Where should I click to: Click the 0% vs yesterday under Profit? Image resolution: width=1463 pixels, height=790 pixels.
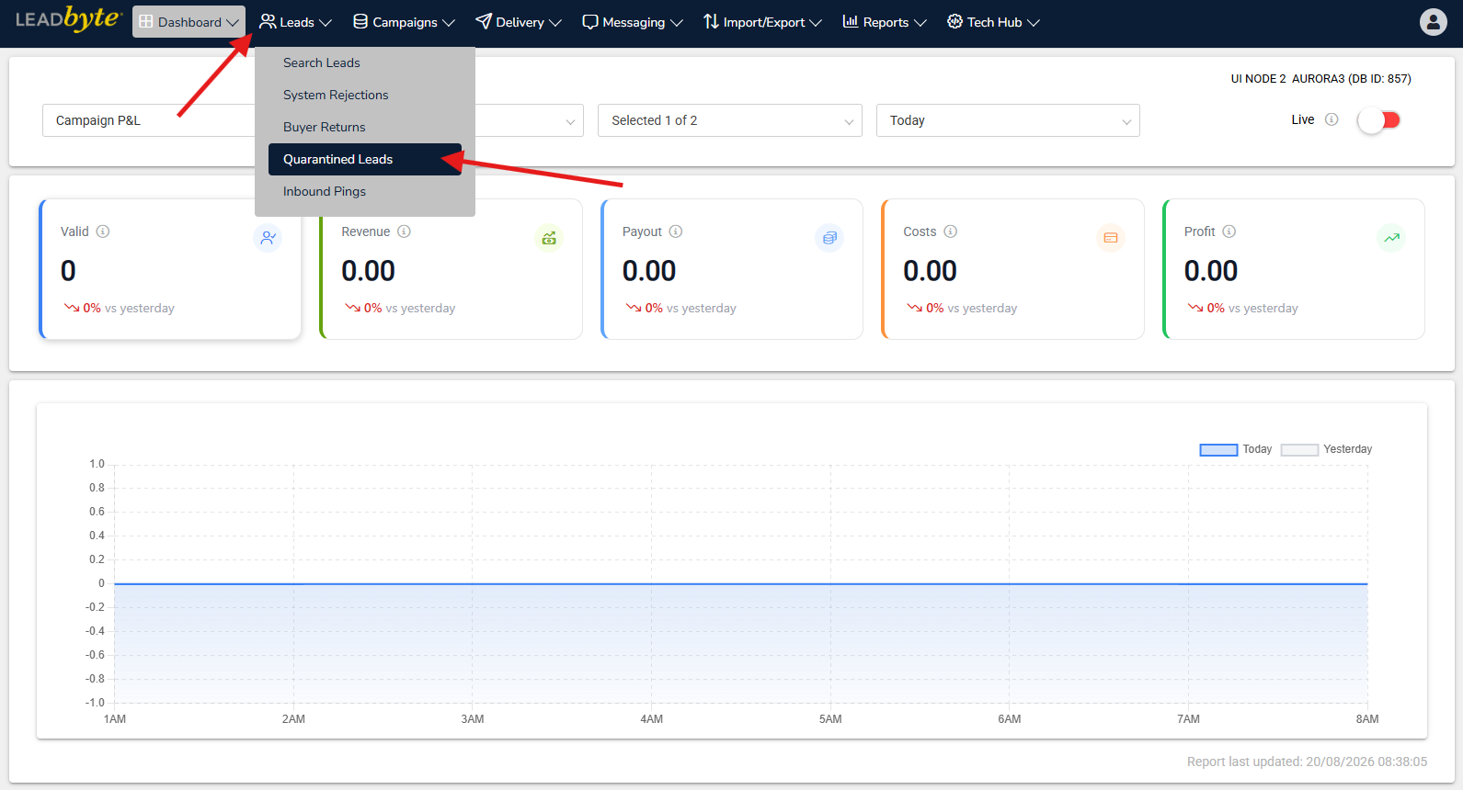pos(1242,308)
